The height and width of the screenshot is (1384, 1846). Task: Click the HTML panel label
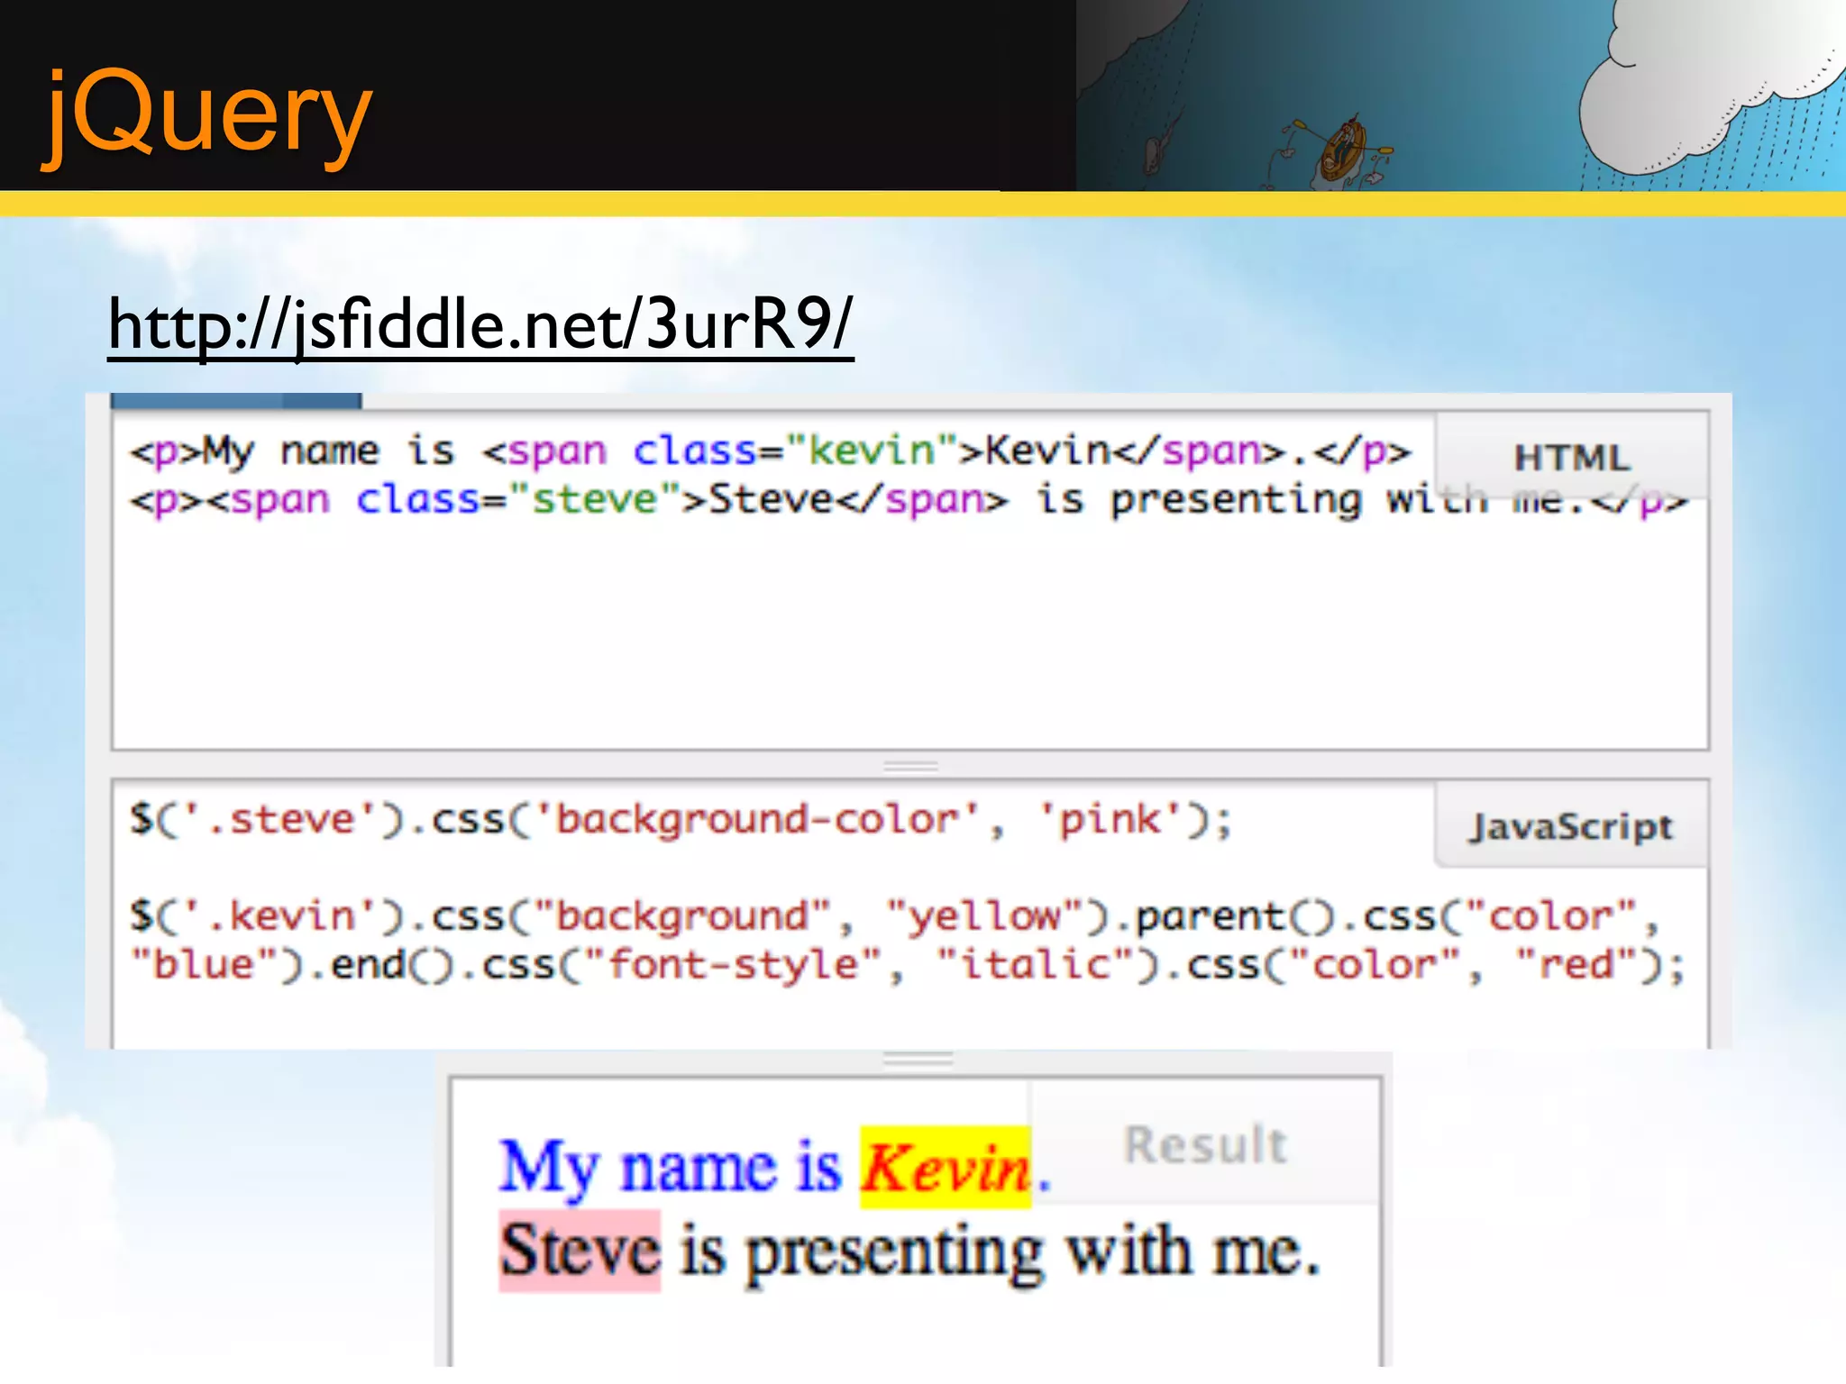1572,458
